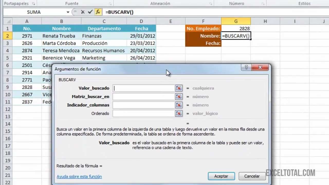Click date cell 29/01/2012

141,36
